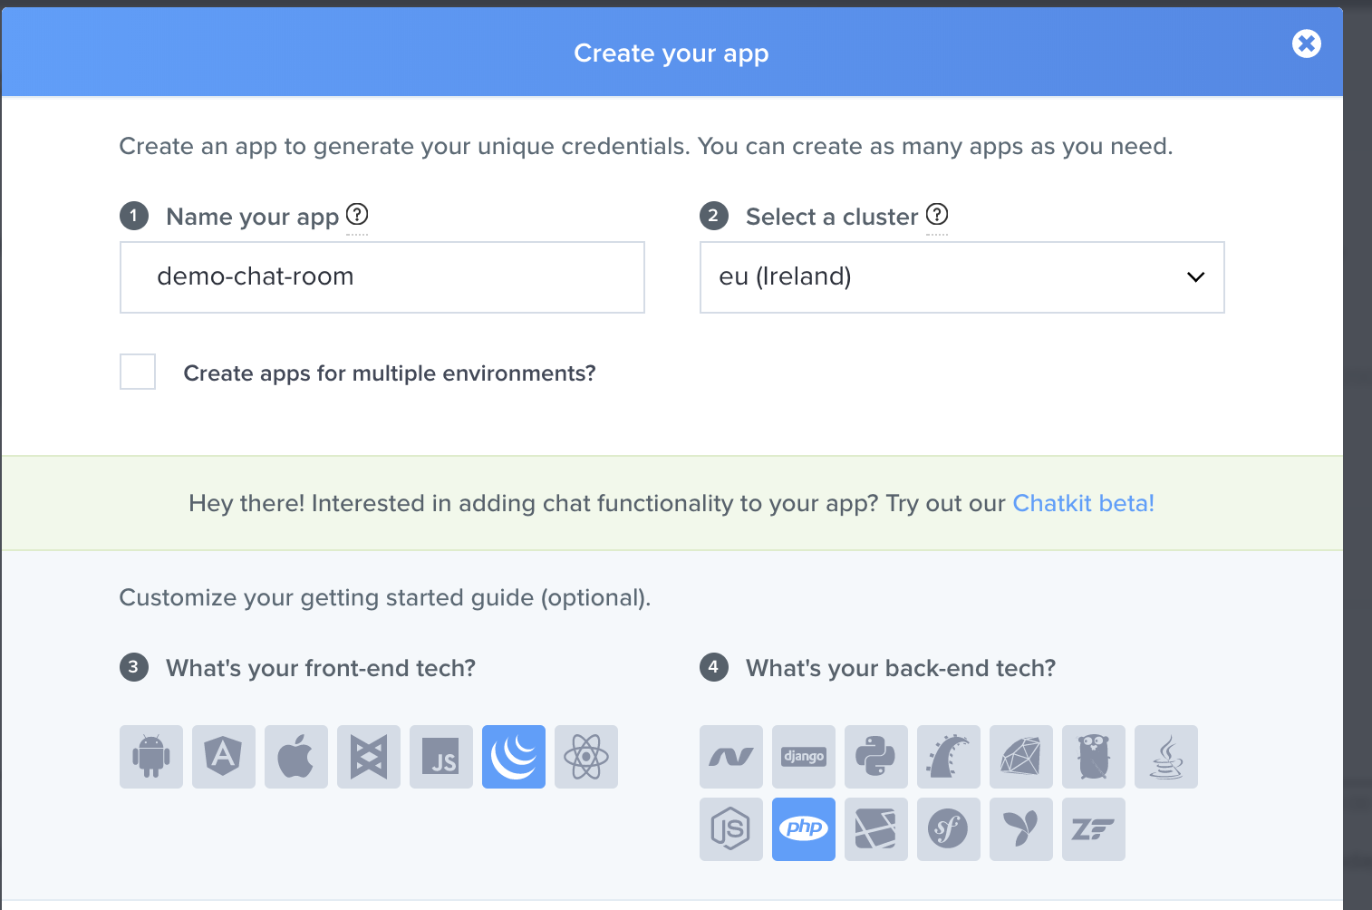Viewport: 1372px width, 910px height.
Task: Select the Zend Framework back-end icon
Action: pos(1094,829)
